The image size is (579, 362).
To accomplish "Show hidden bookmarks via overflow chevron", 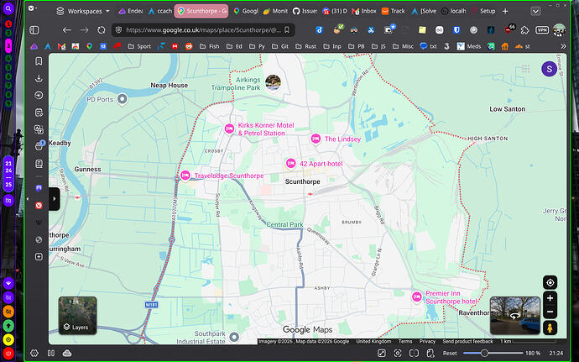I will (x=563, y=46).
